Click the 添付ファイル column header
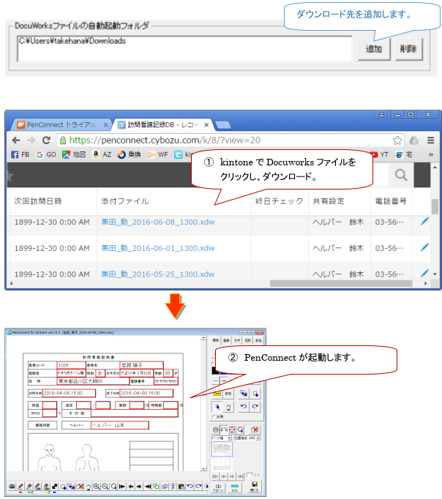 tap(124, 201)
